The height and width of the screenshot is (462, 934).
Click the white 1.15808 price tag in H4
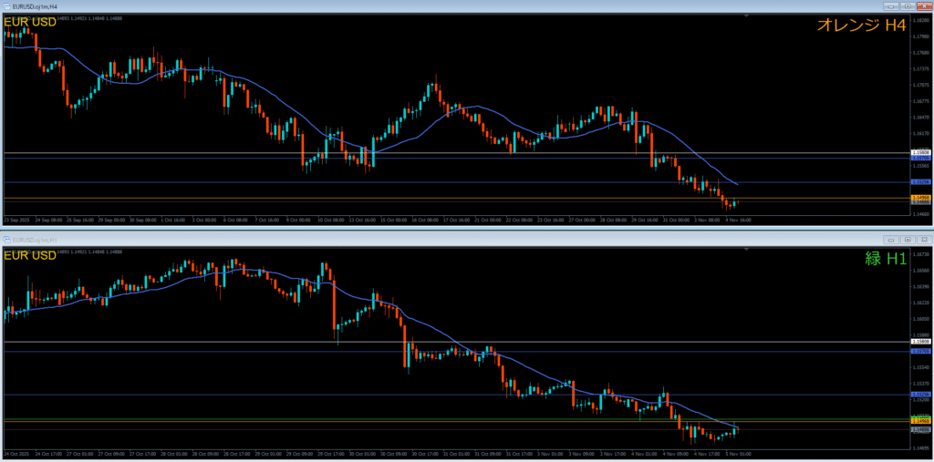click(920, 153)
